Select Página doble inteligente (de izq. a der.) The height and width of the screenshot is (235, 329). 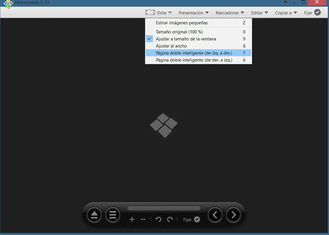pyautogui.click(x=199, y=53)
